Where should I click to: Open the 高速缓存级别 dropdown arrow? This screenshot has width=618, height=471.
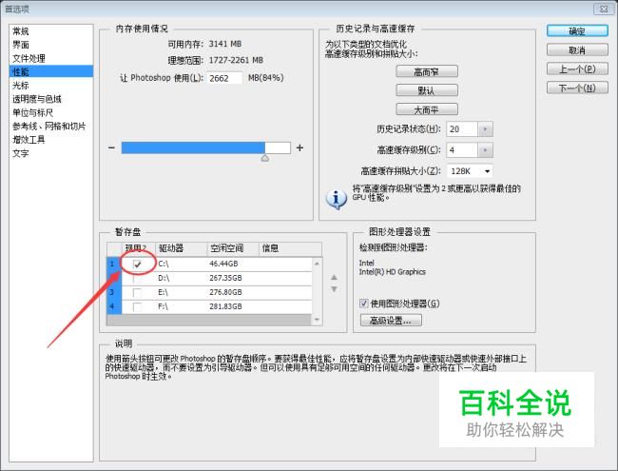tap(485, 150)
